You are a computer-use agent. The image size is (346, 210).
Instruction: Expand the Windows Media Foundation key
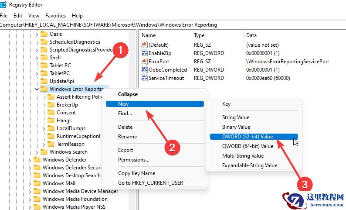[30, 199]
